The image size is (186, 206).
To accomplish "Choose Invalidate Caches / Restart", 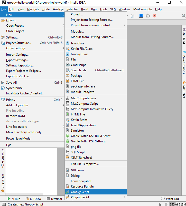I will pyautogui.click(x=32, y=93).
